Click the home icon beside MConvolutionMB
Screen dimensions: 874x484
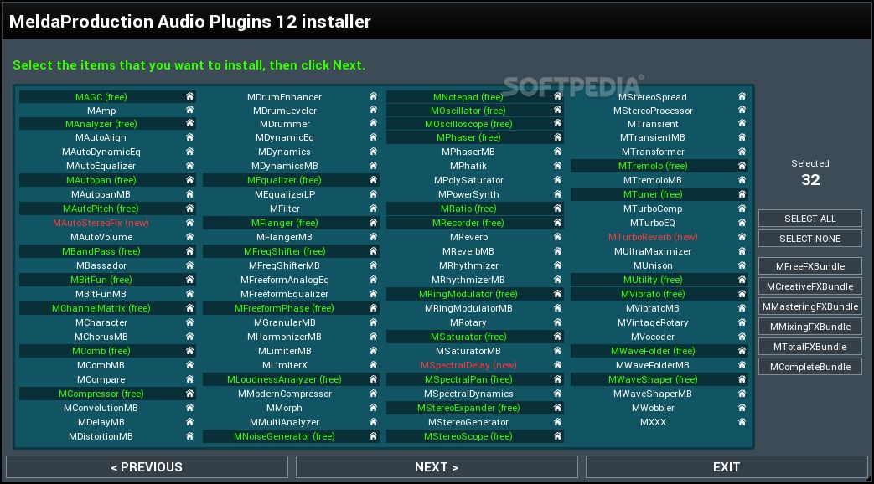click(189, 408)
